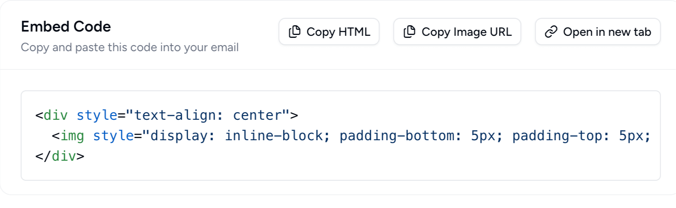The height and width of the screenshot is (208, 676).
Task: Click the chain-link icon beside Open in new tab
Action: click(x=551, y=32)
